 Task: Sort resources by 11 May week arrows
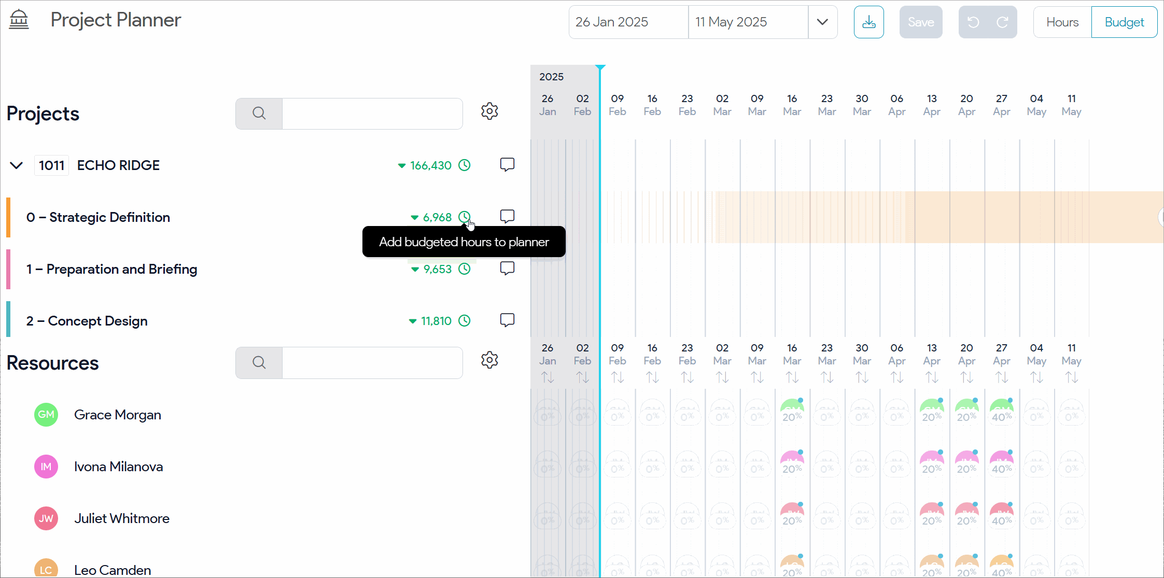click(x=1072, y=377)
